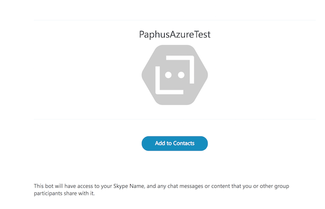Click the words Skype Name in the disclaimer
This screenshot has height=209, width=325.
pyautogui.click(x=128, y=186)
